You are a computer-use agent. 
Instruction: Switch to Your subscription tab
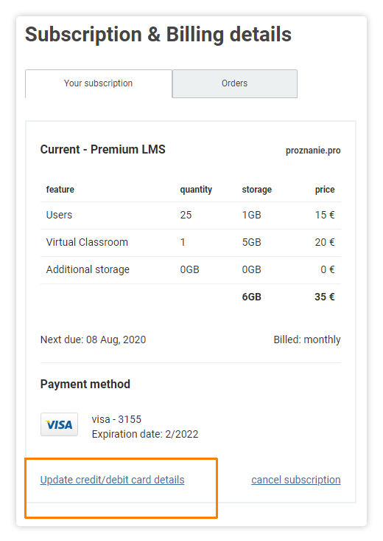tap(99, 83)
